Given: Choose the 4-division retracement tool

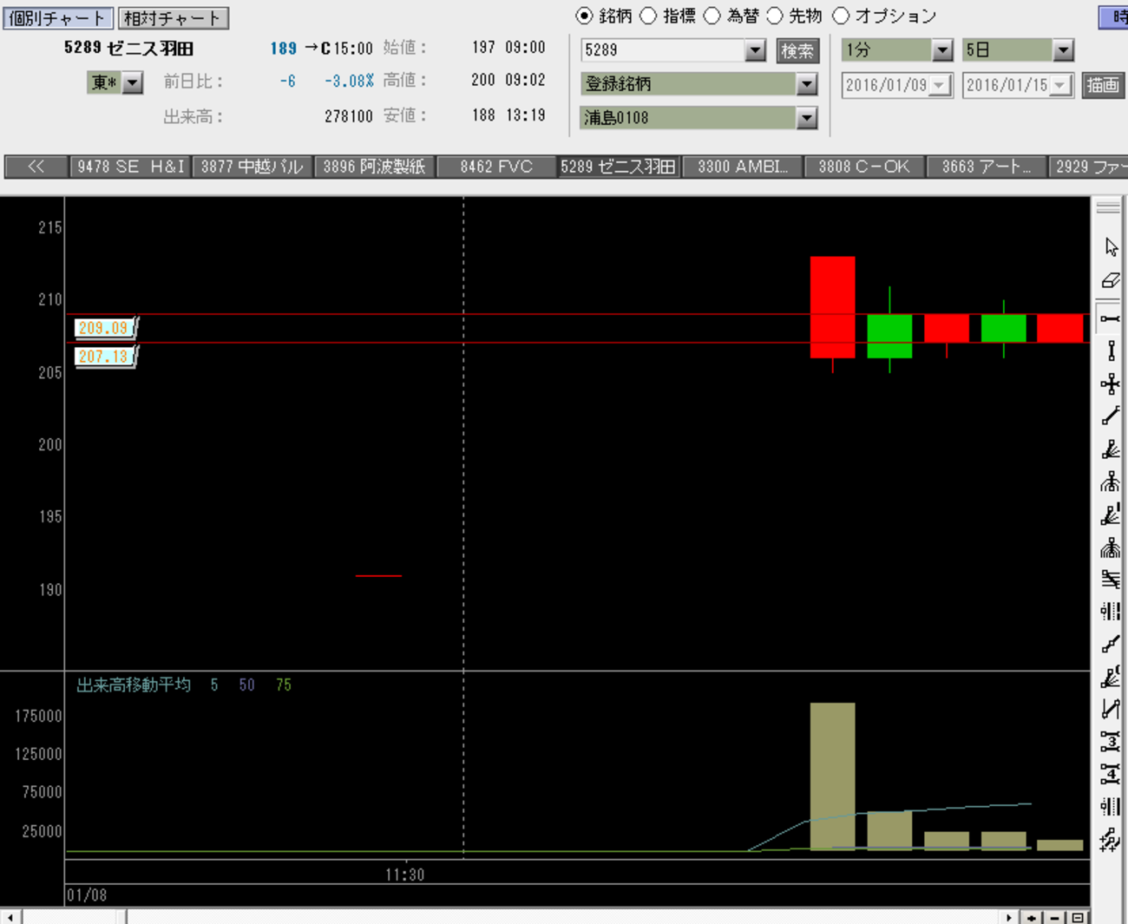Looking at the screenshot, I should coord(1111,774).
